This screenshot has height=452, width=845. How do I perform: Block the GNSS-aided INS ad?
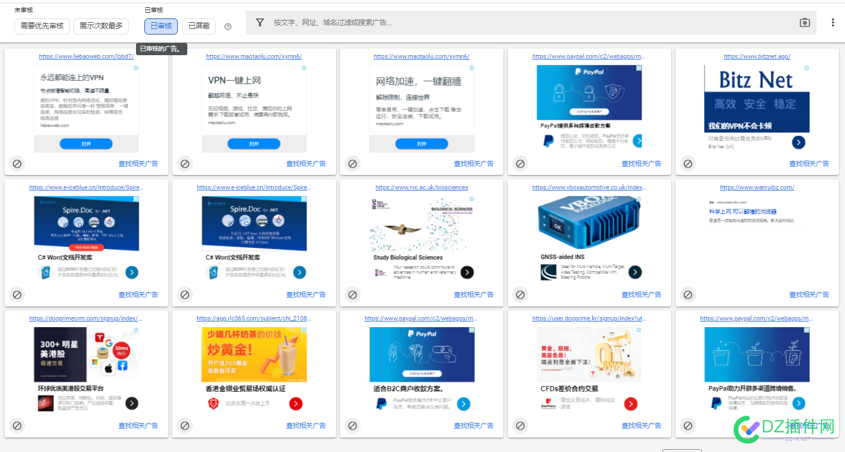(x=521, y=295)
